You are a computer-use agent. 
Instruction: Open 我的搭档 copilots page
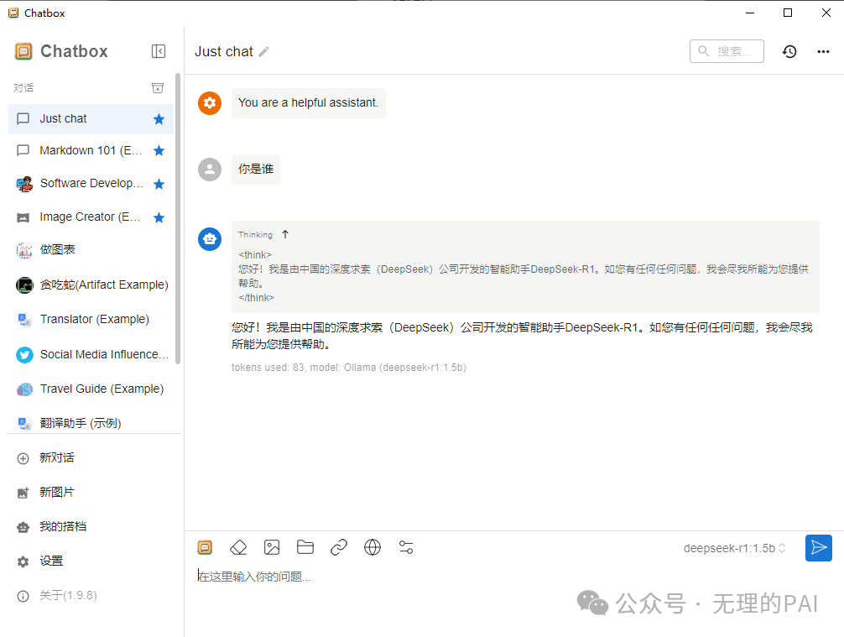[x=91, y=526]
